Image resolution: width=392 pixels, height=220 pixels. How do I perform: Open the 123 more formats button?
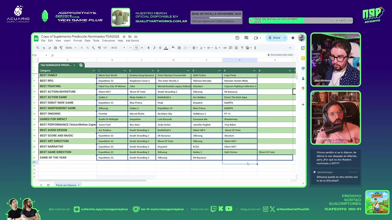(105, 48)
